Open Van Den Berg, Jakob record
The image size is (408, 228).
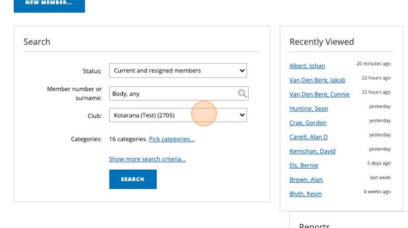point(317,80)
